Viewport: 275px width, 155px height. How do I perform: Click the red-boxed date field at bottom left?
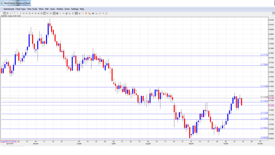9,141
